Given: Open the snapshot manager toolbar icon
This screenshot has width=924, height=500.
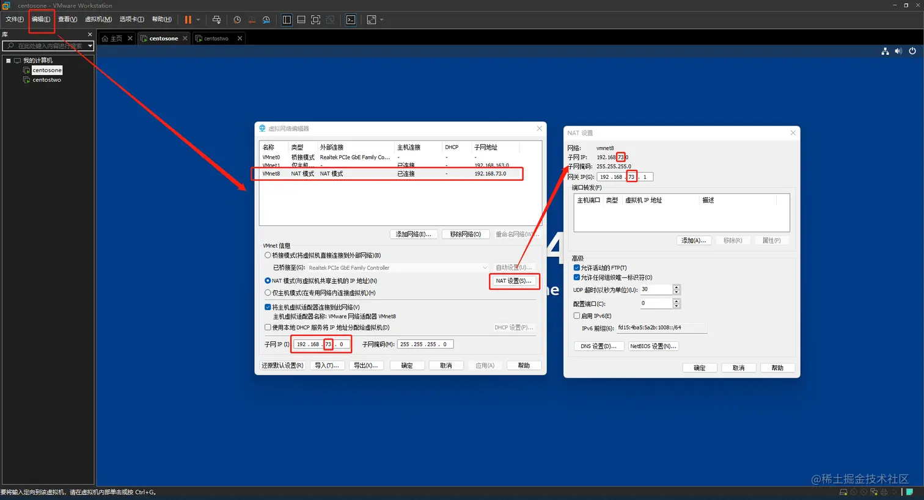Looking at the screenshot, I should coord(266,20).
